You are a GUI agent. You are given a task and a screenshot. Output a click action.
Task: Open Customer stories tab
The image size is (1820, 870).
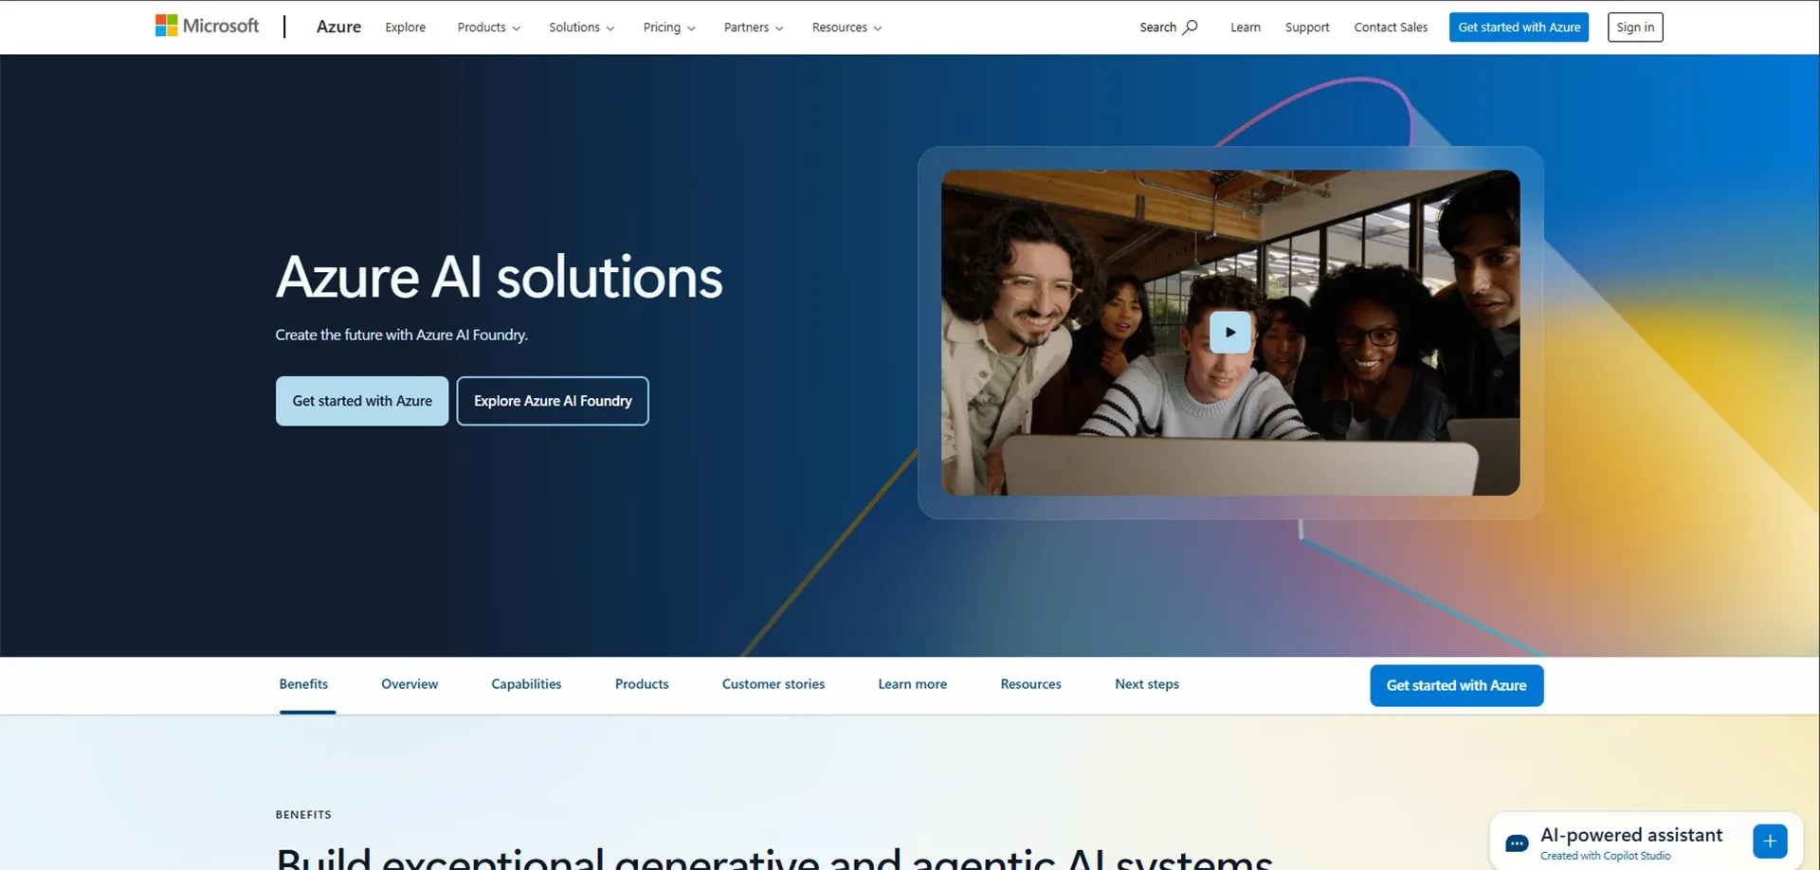[x=773, y=684]
